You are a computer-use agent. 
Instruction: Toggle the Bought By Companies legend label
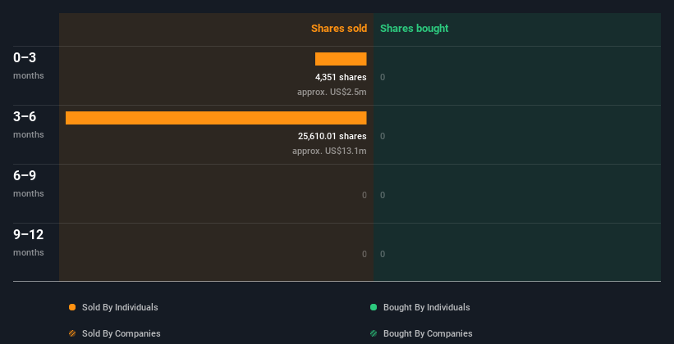click(x=428, y=333)
